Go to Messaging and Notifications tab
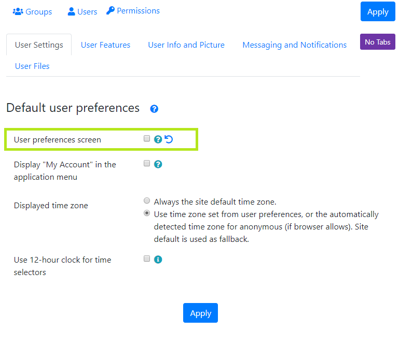399x360 pixels. (294, 45)
